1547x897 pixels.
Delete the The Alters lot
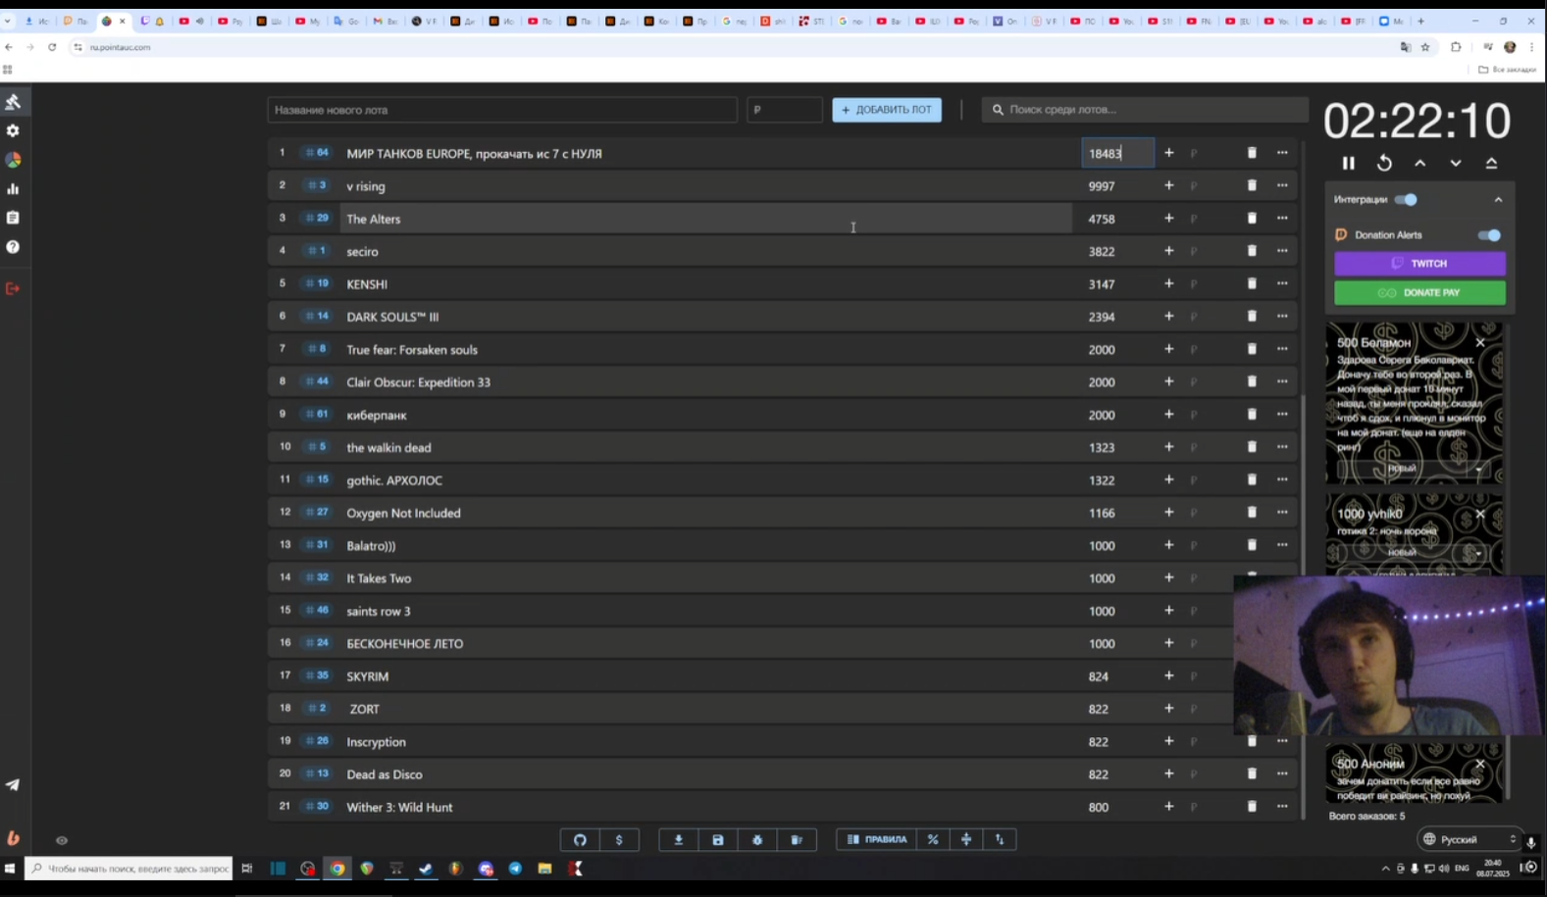click(x=1252, y=218)
